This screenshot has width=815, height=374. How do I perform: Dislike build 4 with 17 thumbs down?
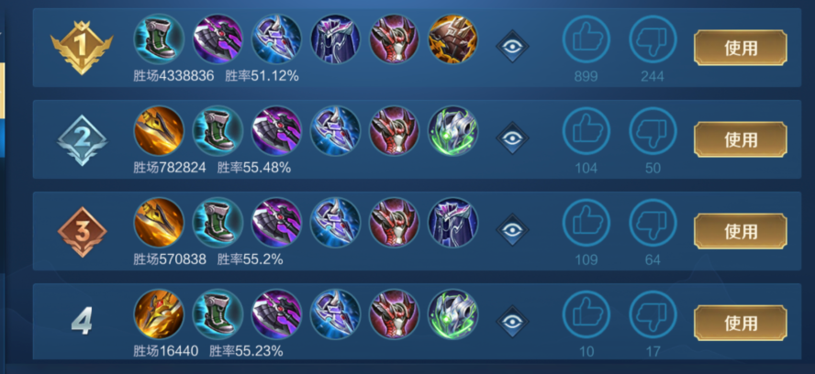653,314
